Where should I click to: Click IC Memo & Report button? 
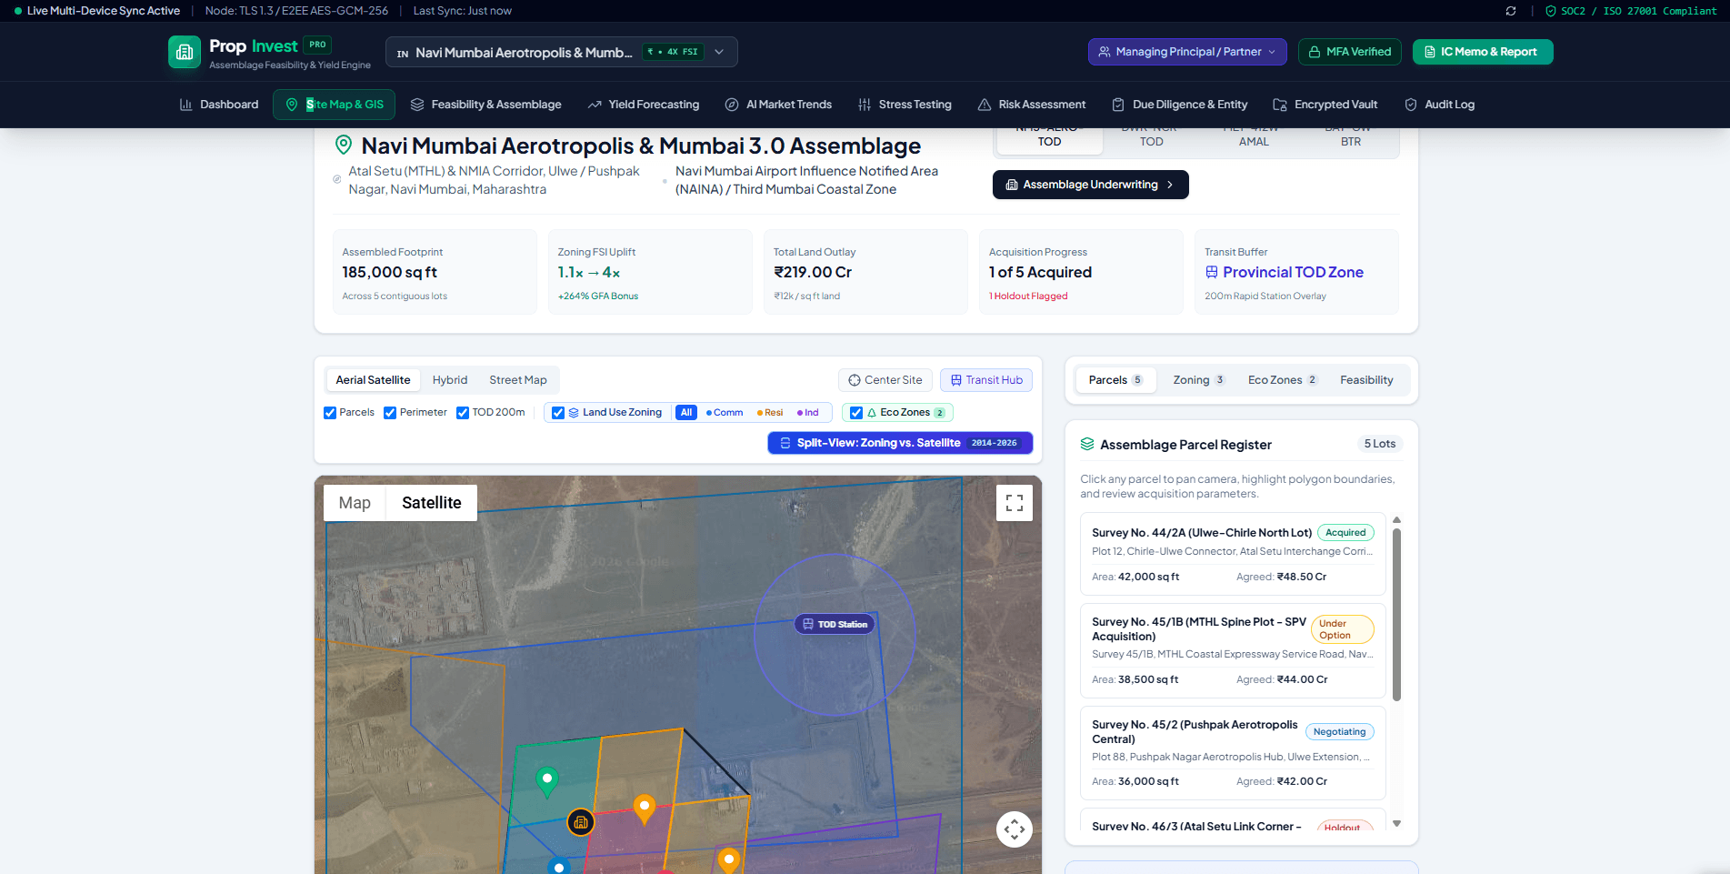[x=1483, y=52]
